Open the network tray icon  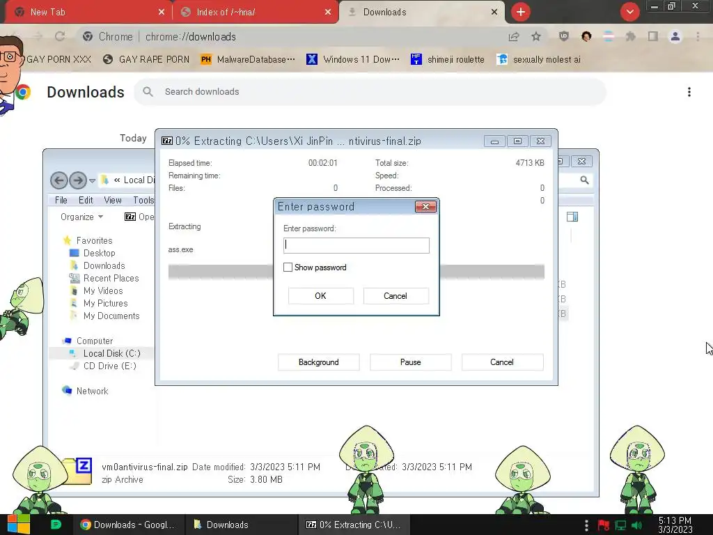[620, 525]
